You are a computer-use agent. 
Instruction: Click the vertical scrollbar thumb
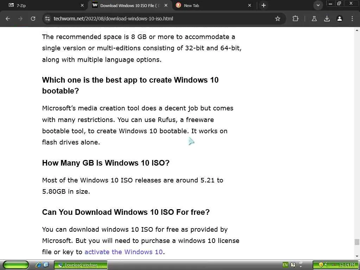[x=356, y=242]
